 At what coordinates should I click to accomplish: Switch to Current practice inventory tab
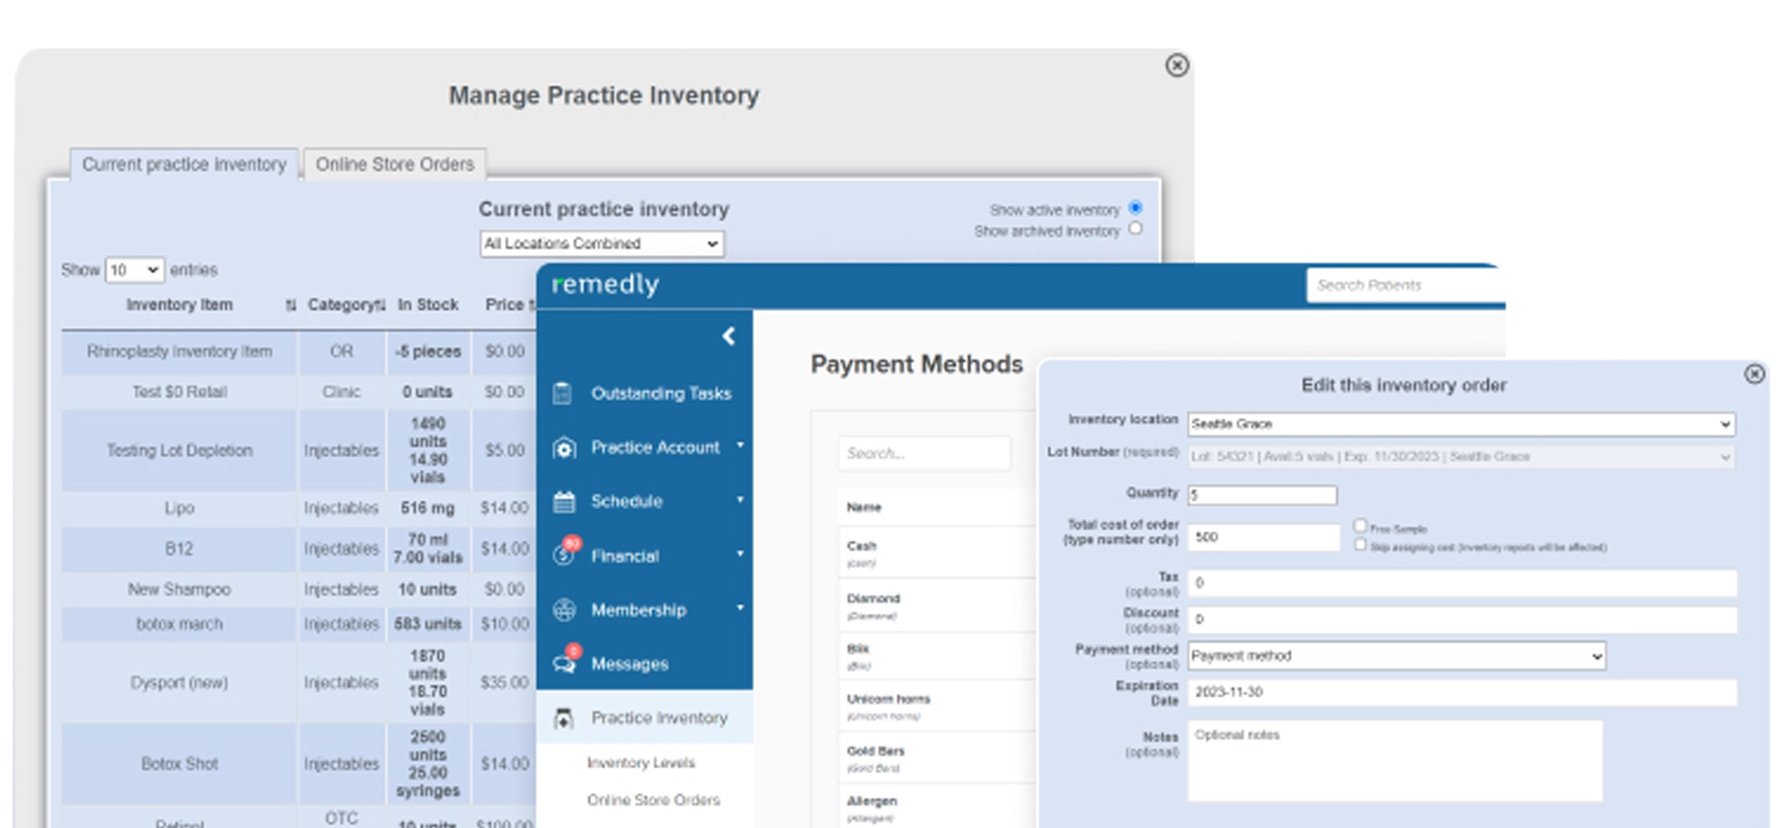184,165
